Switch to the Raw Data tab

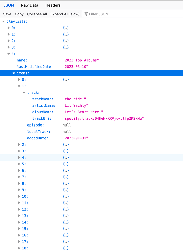29,5
